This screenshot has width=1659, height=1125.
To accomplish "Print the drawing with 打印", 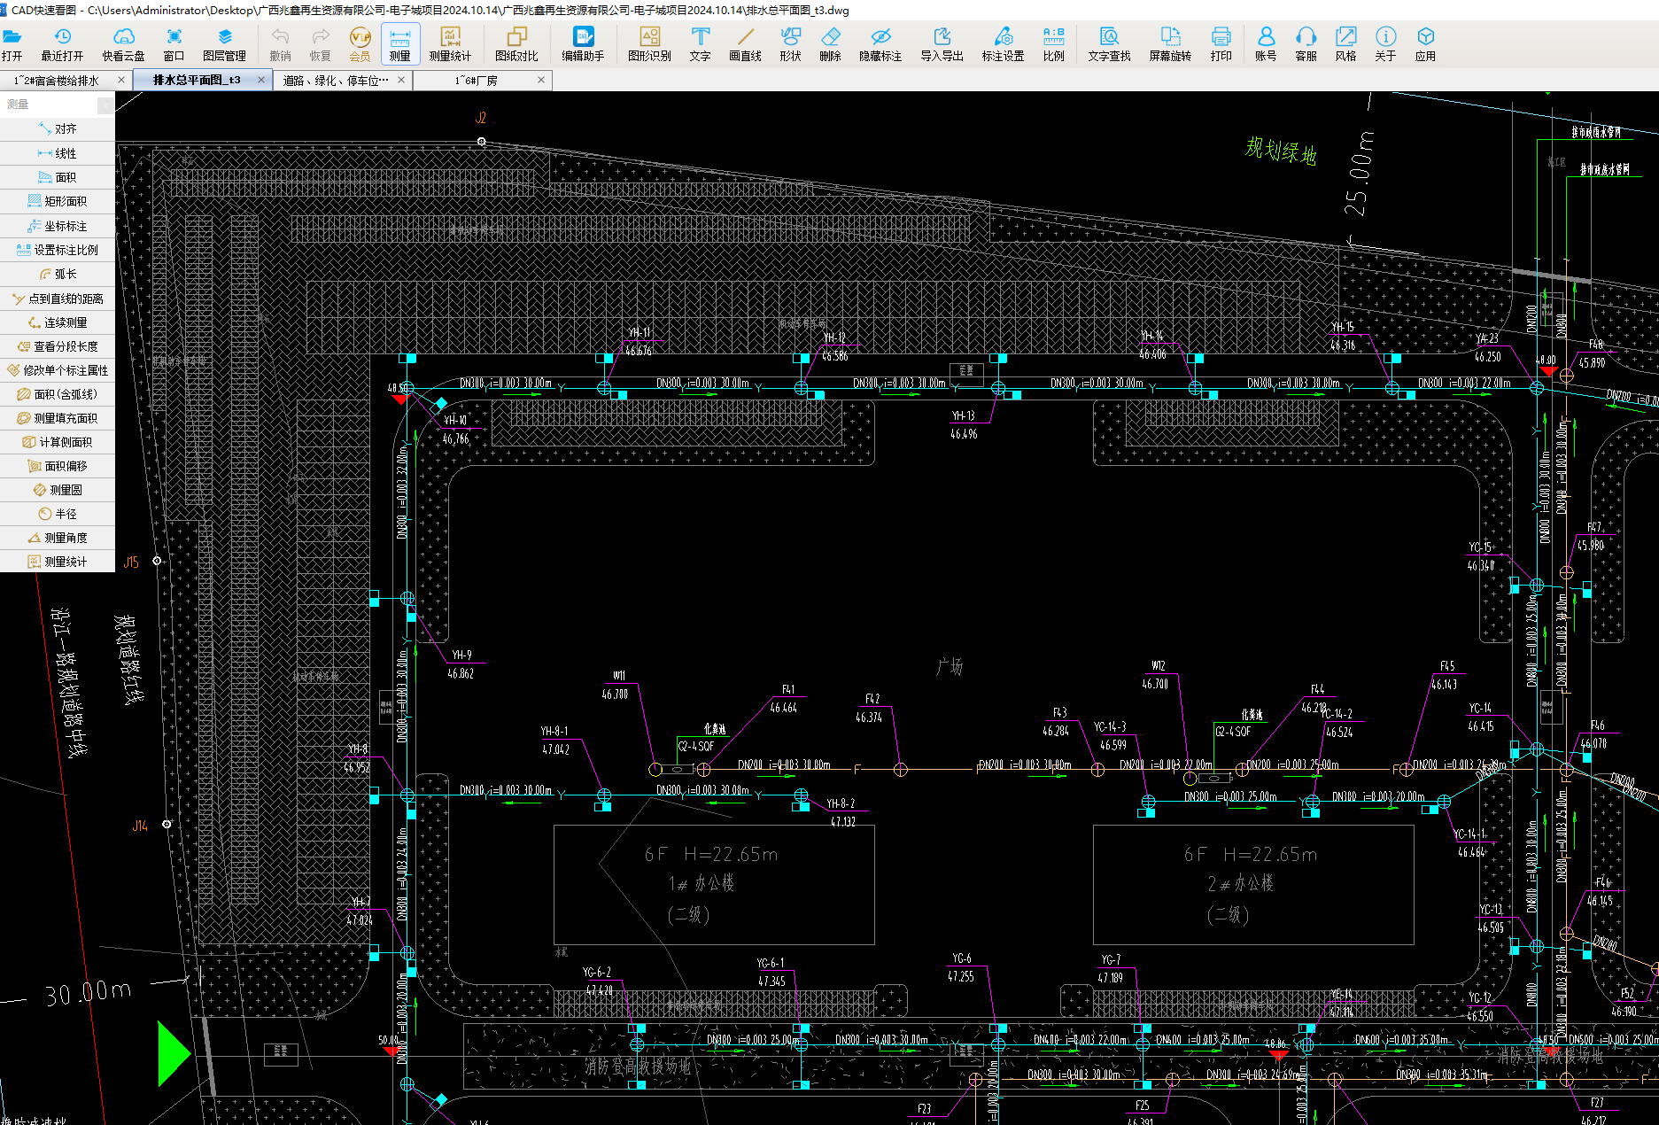I will click(x=1221, y=44).
